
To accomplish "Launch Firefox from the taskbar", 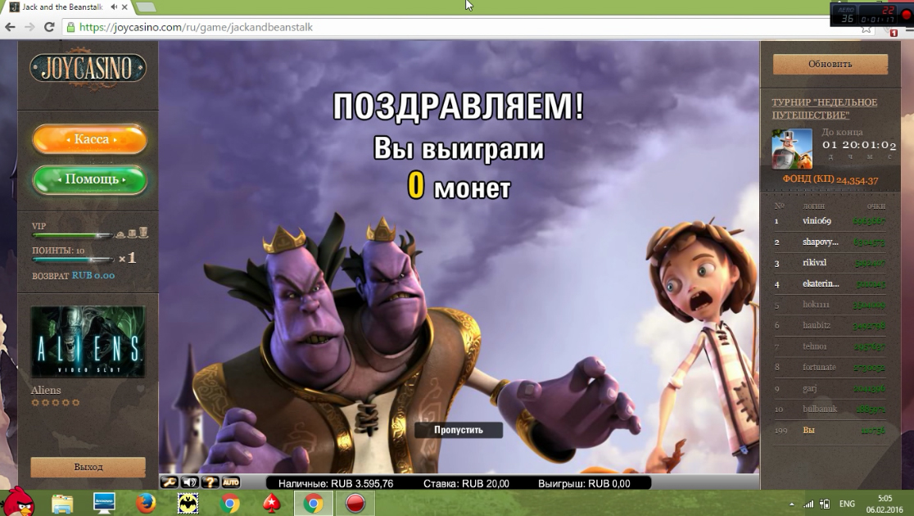I will click(x=146, y=502).
